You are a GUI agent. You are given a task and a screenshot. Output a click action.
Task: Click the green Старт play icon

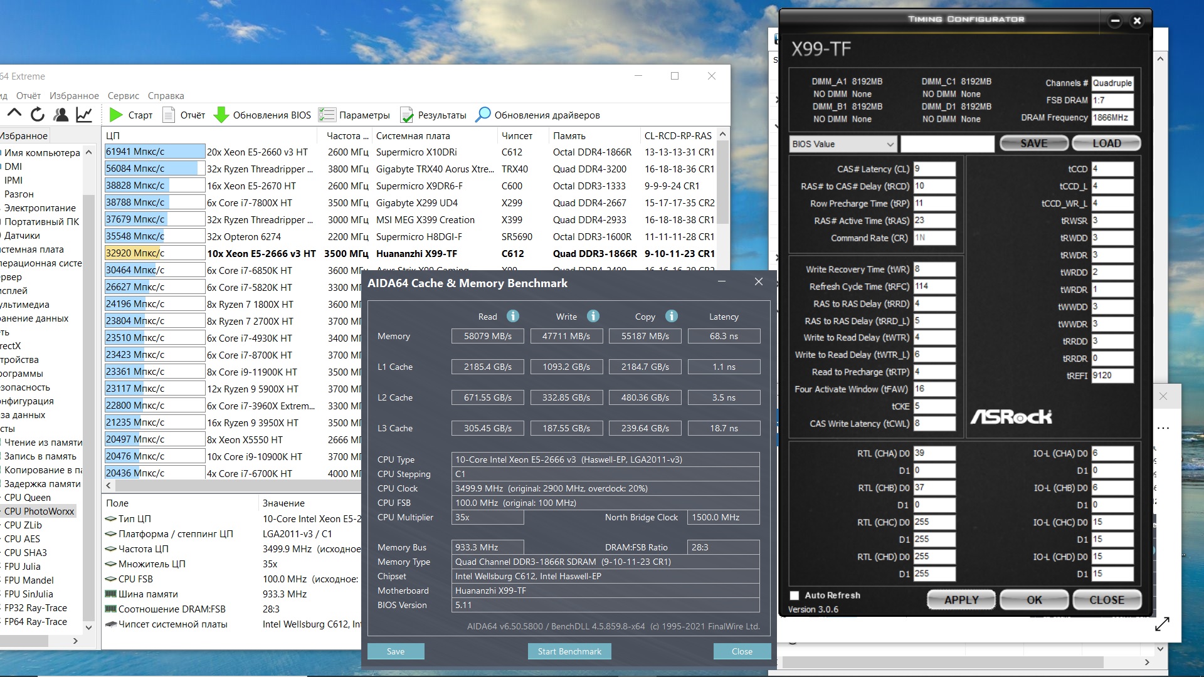(116, 115)
